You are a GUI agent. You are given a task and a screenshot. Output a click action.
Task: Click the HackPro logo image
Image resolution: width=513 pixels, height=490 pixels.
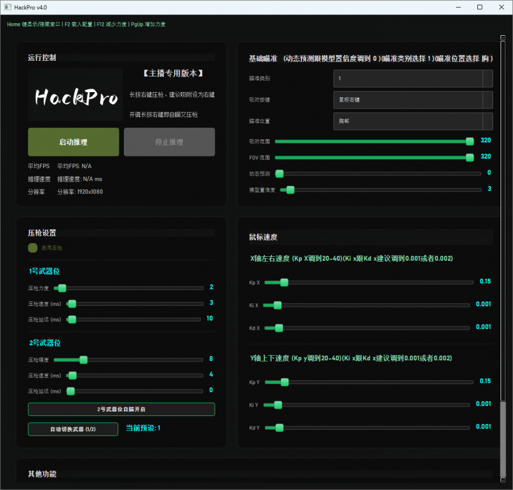76,95
